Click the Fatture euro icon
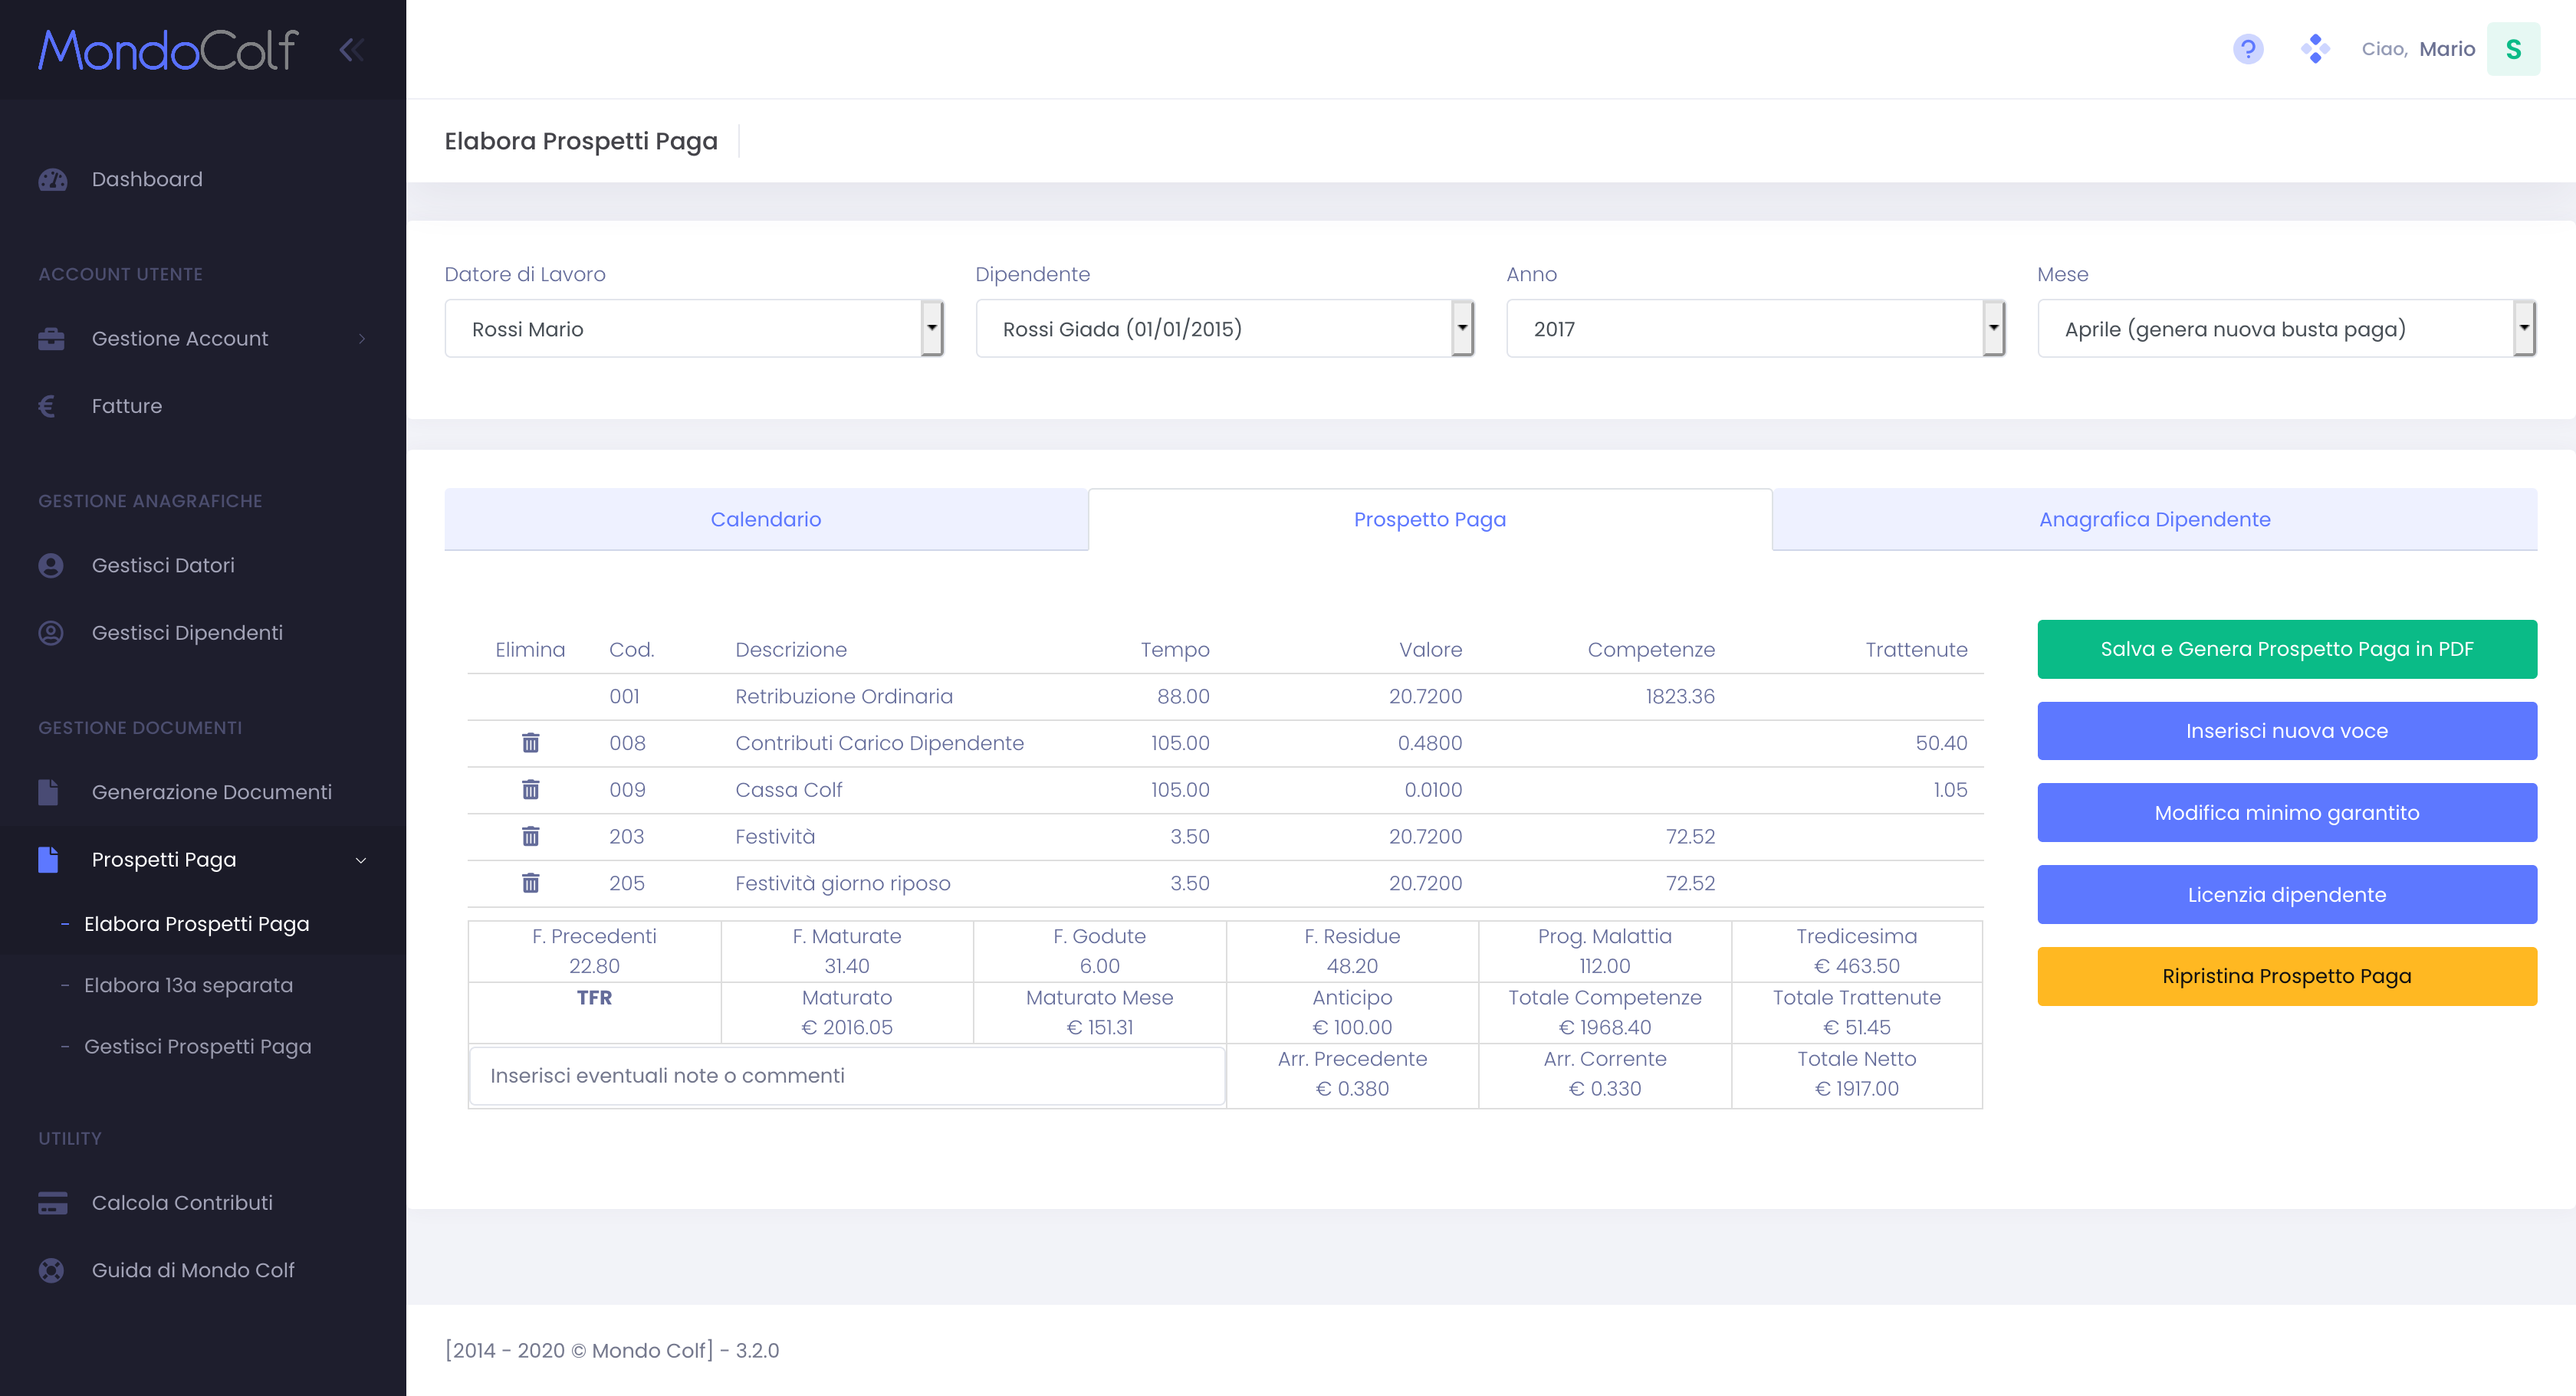Screen dimensions: 2576x1396 point(47,406)
